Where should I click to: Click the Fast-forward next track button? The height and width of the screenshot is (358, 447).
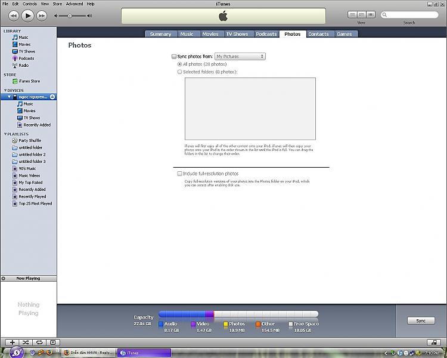tap(42, 16)
